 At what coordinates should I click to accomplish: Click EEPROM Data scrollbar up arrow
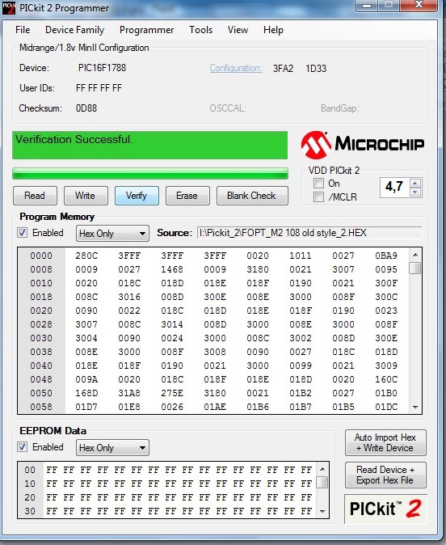point(322,469)
